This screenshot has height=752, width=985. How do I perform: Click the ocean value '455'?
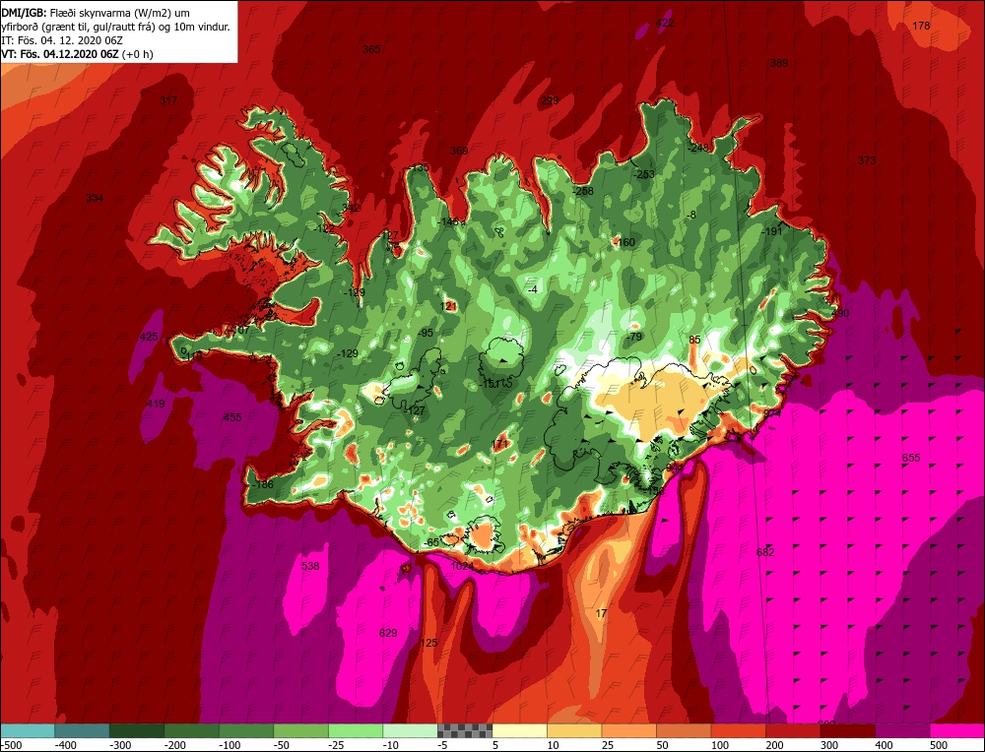[x=232, y=417]
